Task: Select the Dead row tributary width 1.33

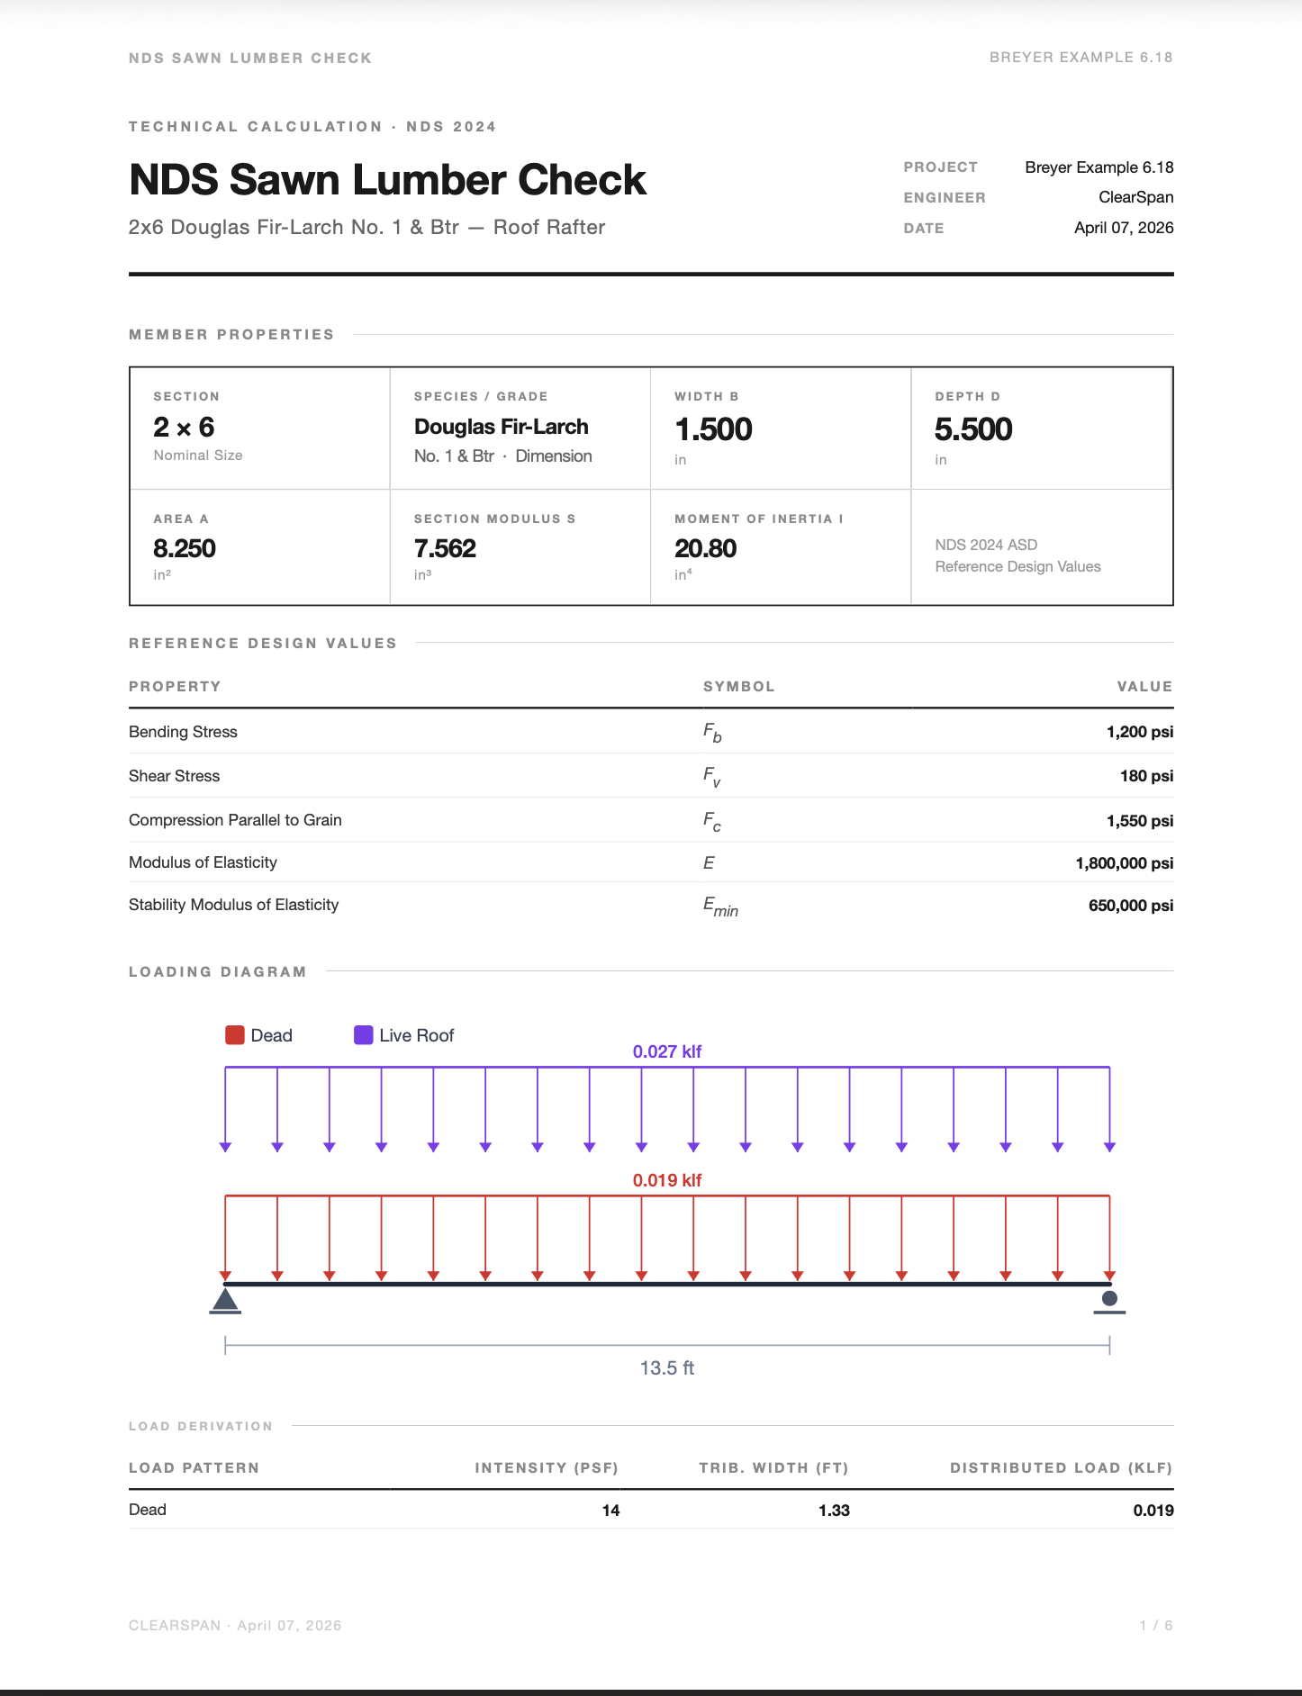Action: pos(834,1511)
